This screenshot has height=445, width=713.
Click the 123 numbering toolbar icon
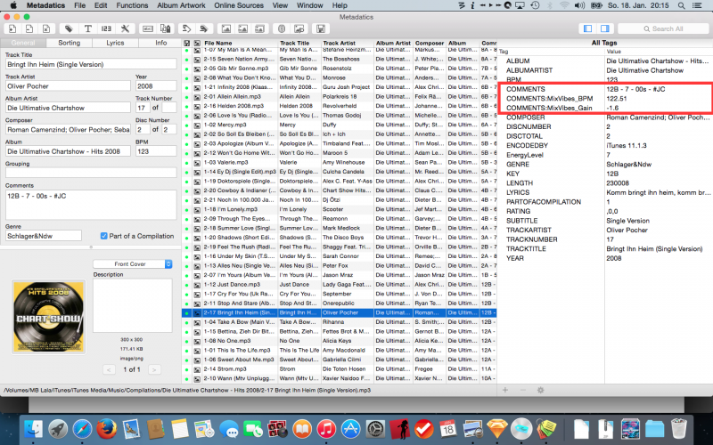pos(106,28)
